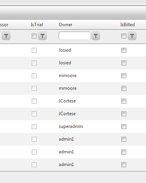Open the IsBilled column filter funnel
Screen dimensions: 146x183
pyautogui.click(x=132, y=36)
